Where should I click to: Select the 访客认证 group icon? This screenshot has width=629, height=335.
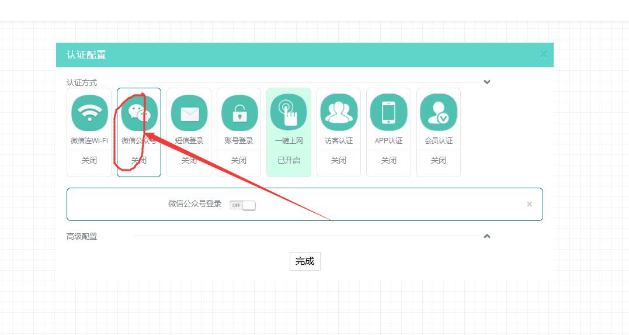[339, 112]
